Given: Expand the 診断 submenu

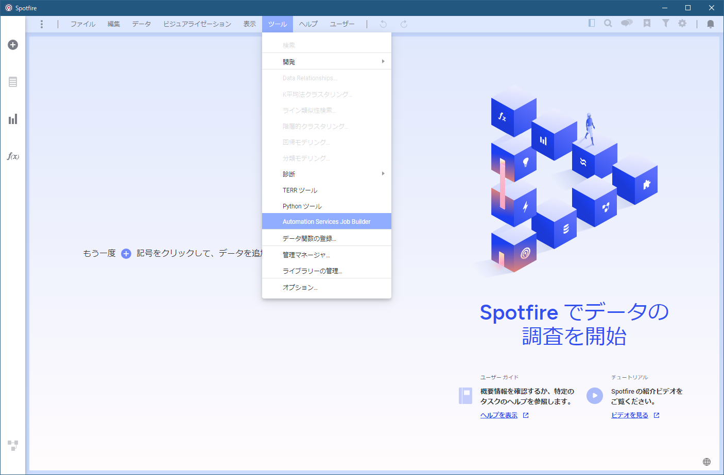Looking at the screenshot, I should 326,174.
